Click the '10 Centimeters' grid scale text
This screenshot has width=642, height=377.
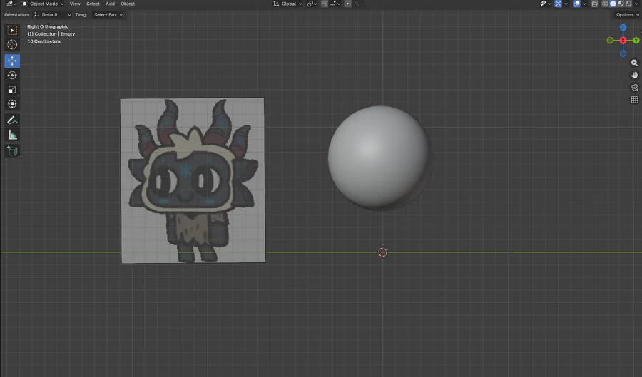44,41
